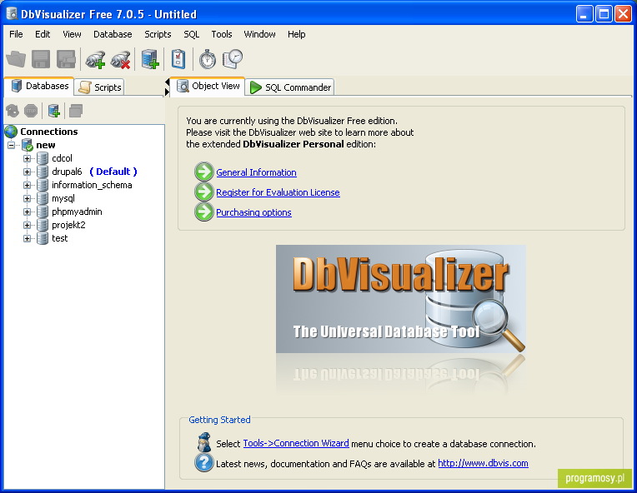Click the mysql database cylinder icon

43,198
